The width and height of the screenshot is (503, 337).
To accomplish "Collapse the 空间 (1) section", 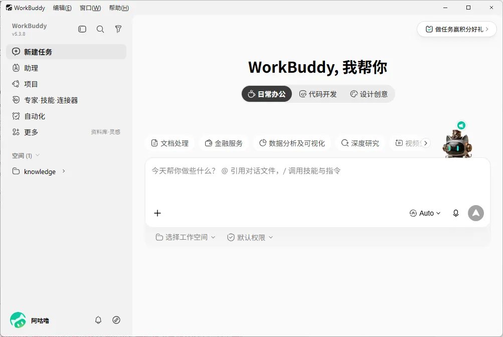I will [x=26, y=155].
